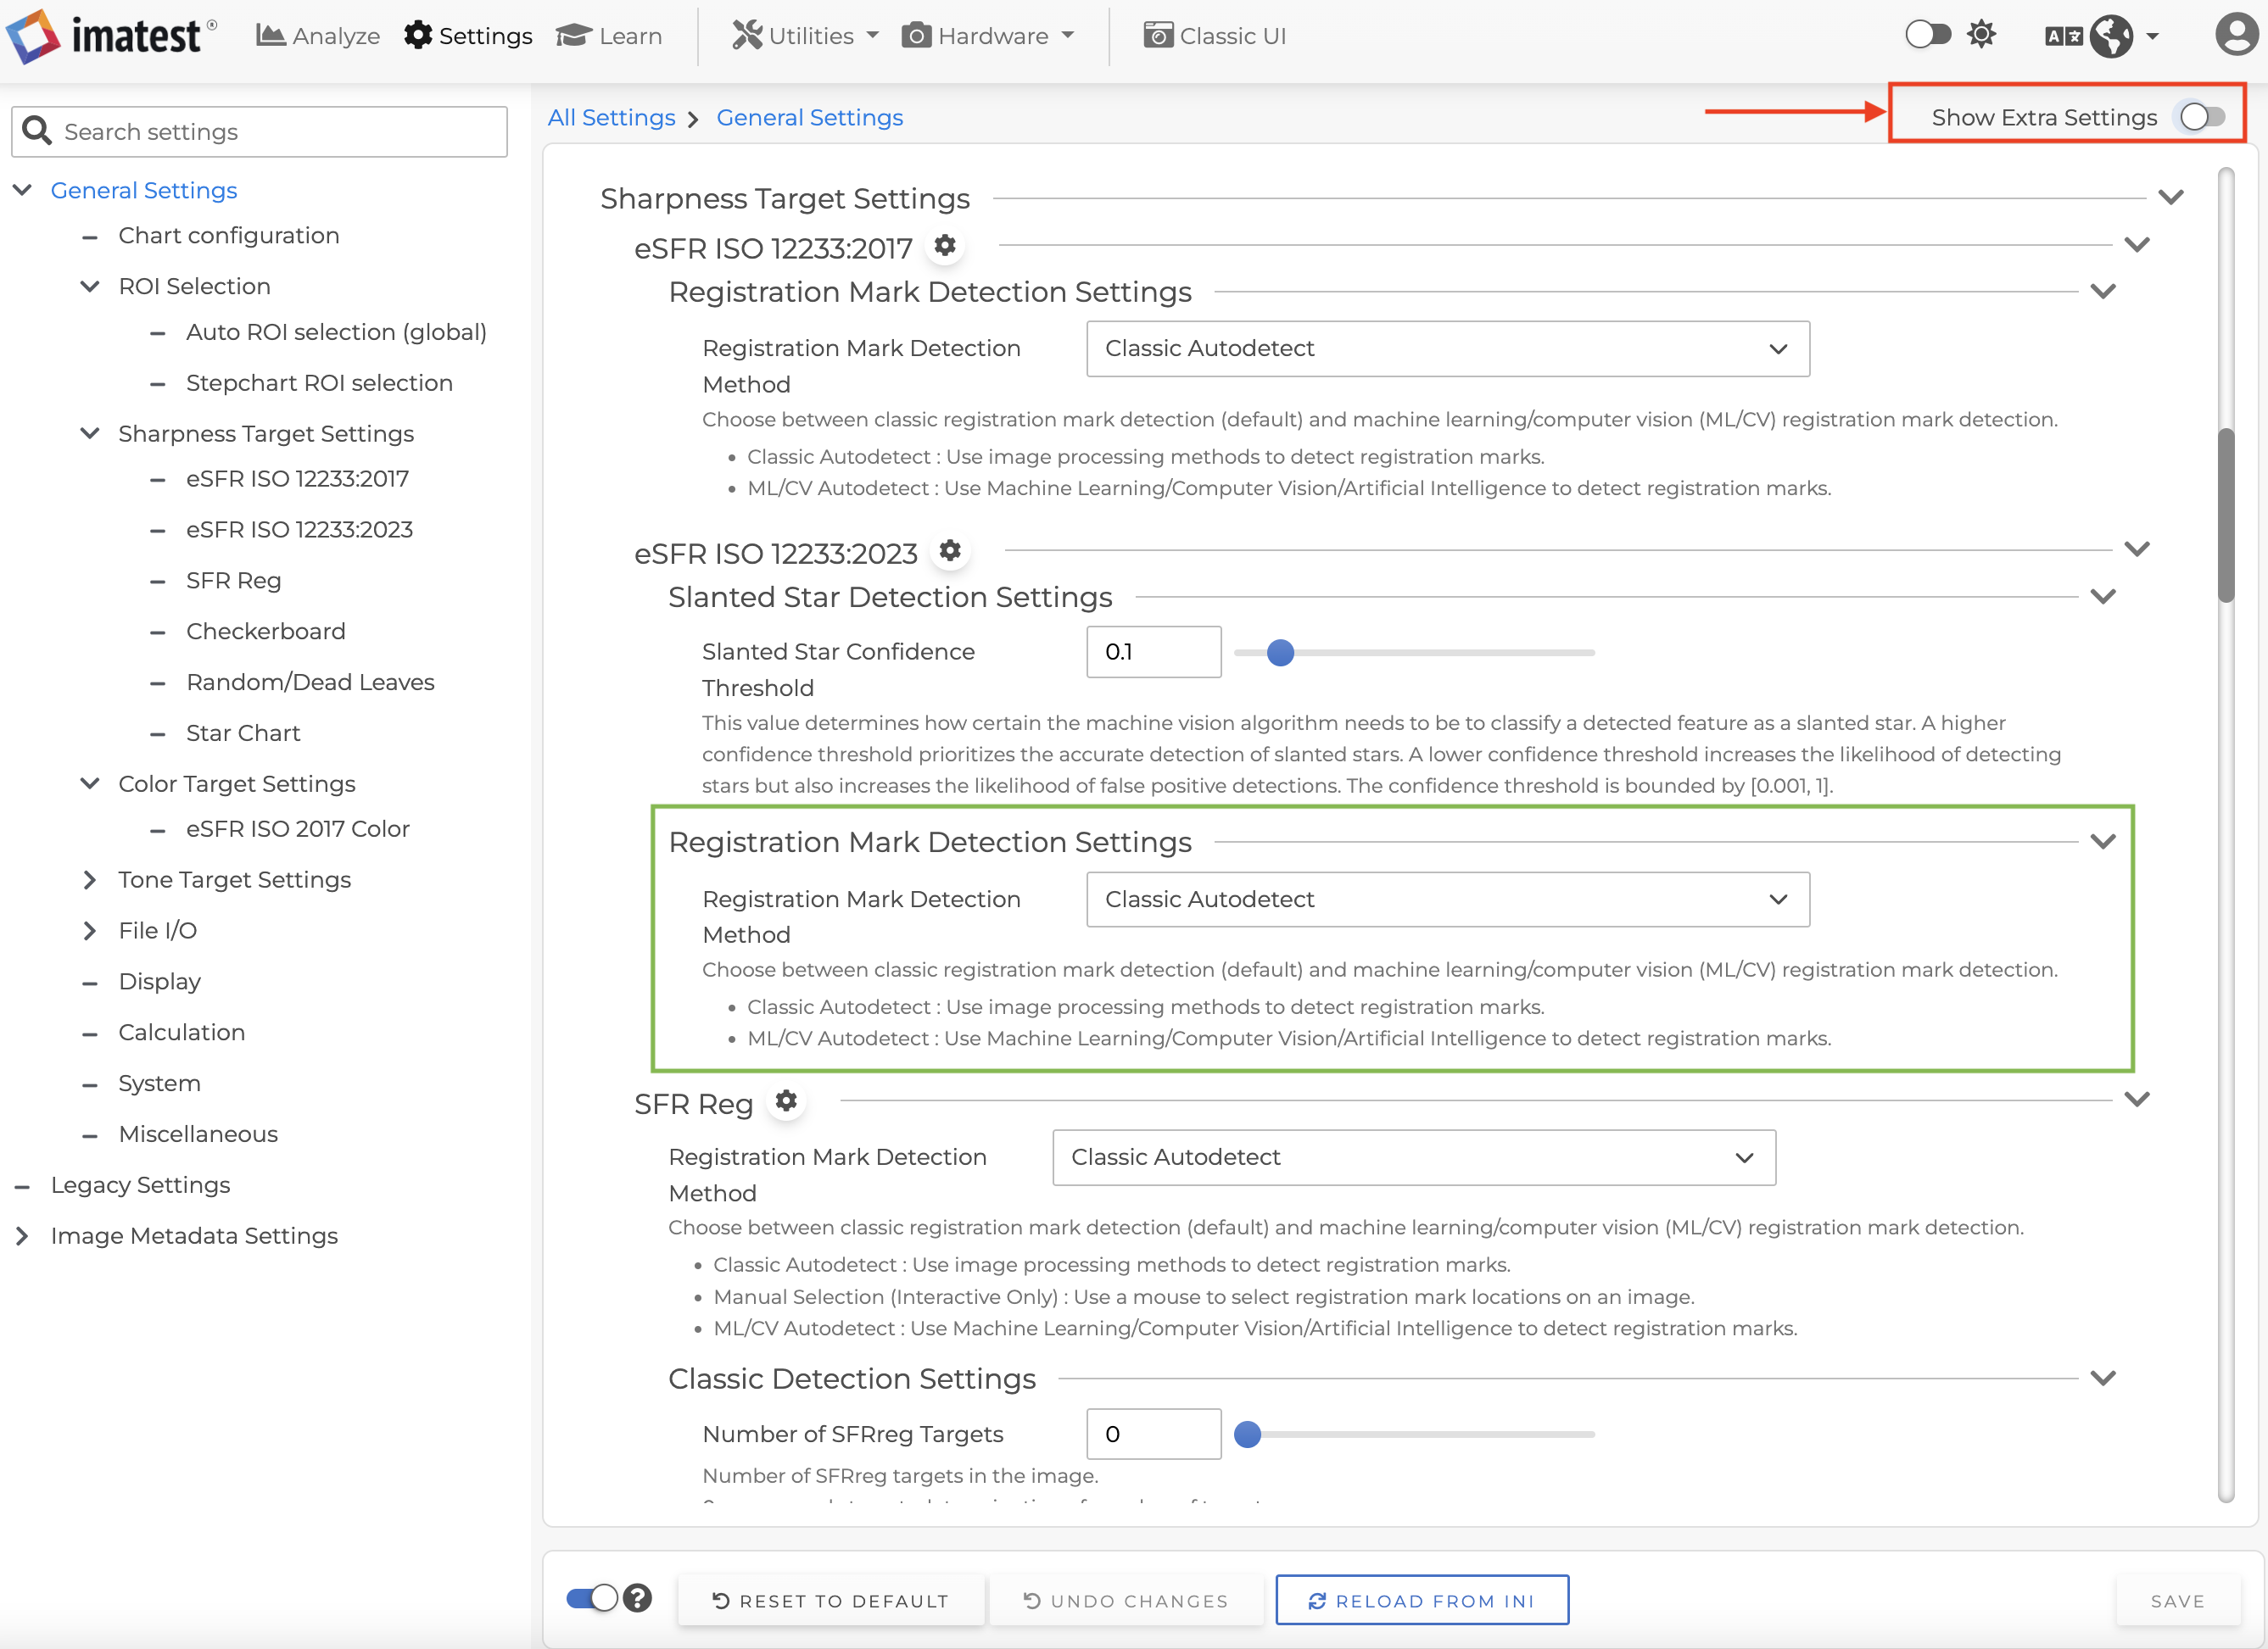Open the Hardware dropdown menu
2268x1649 pixels.
tap(988, 36)
